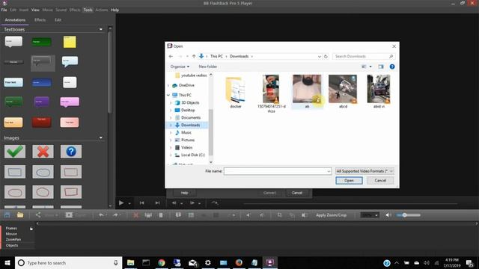Click the playback seek bar
The height and width of the screenshot is (269, 479).
click(350, 203)
